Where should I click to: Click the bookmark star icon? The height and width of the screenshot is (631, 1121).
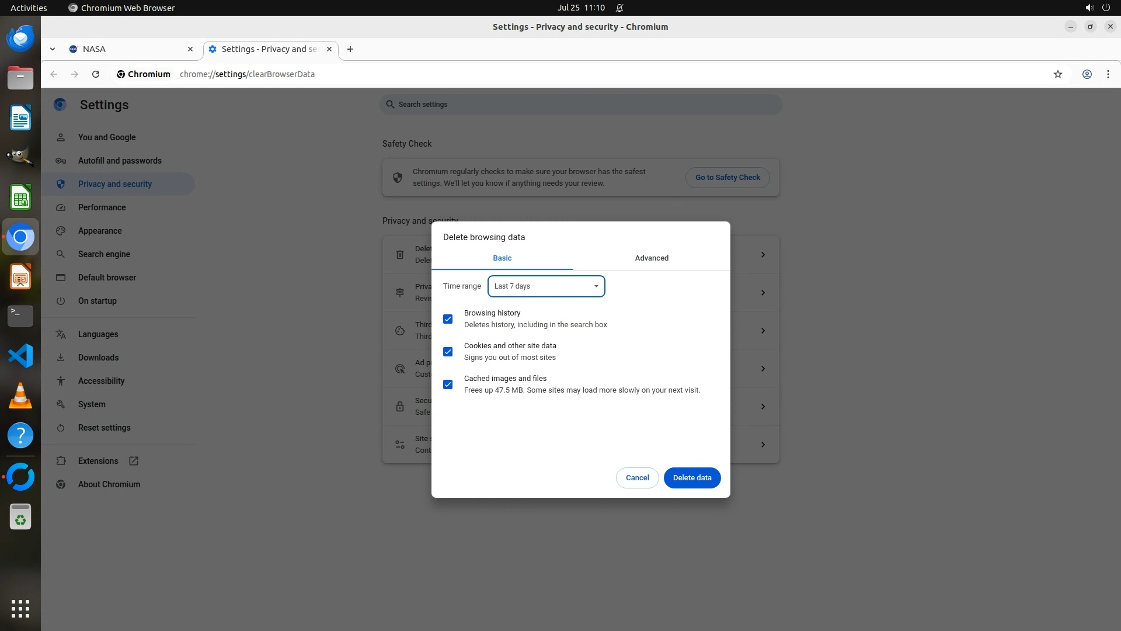[1057, 74]
